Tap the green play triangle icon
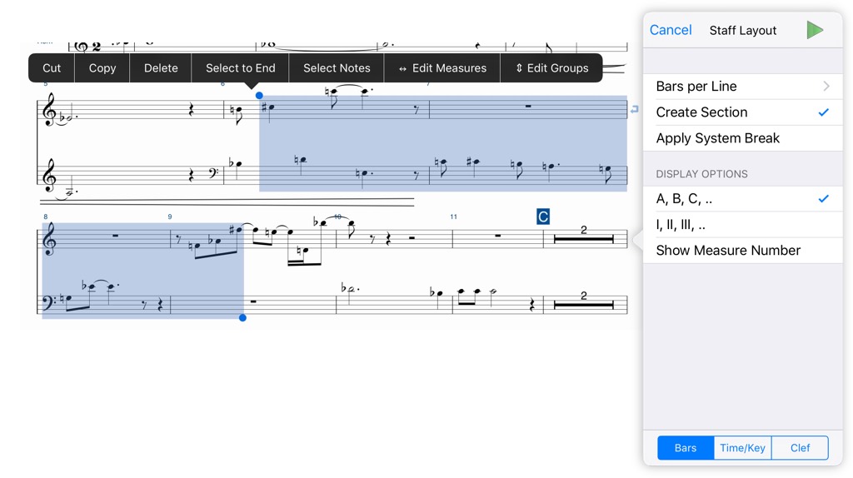Viewport: 853px width, 478px height. (815, 30)
